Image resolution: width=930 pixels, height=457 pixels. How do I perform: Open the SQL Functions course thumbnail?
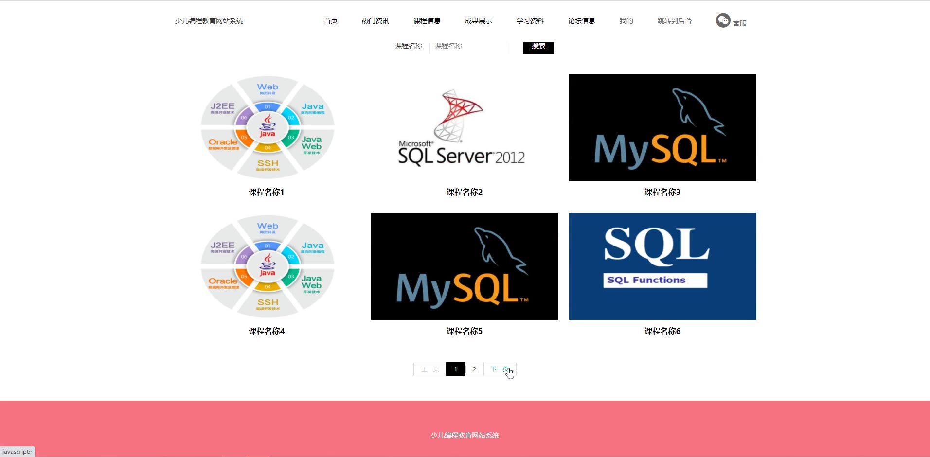(662, 266)
